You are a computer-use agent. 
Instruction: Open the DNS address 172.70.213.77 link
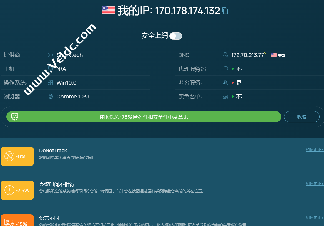247,55
